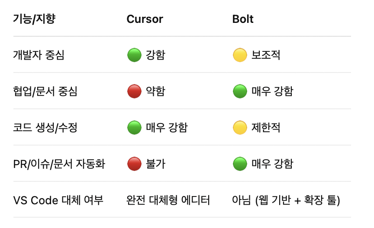Screen dimensions: 374x228
Task: Click the 불가 text in Cursor column
Action: point(155,164)
